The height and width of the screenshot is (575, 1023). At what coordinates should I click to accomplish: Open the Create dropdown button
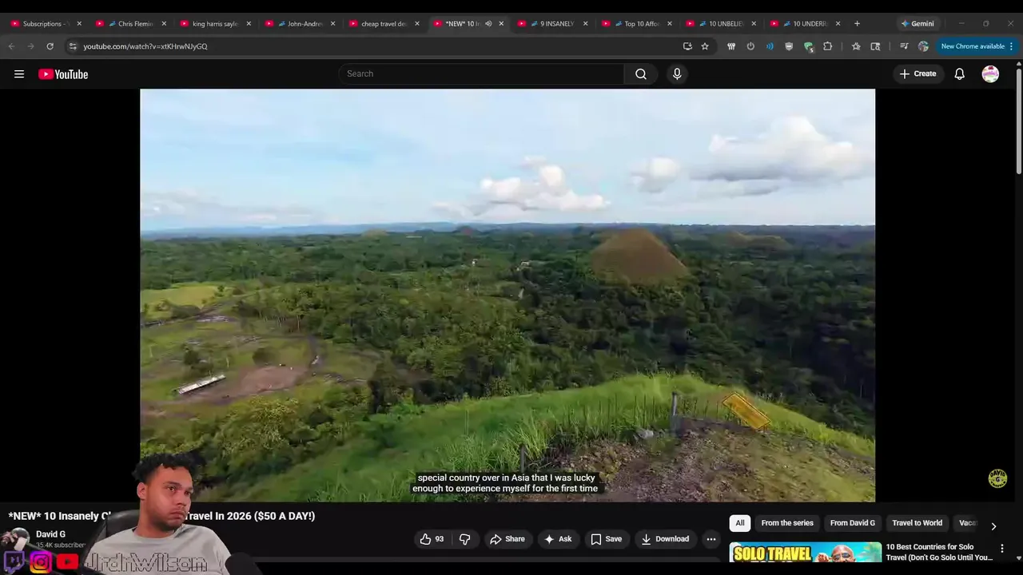918,74
